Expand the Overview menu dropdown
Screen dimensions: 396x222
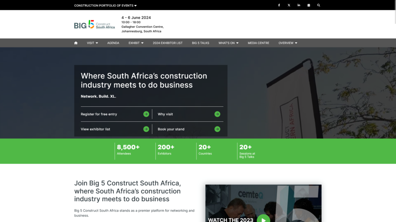(288, 43)
